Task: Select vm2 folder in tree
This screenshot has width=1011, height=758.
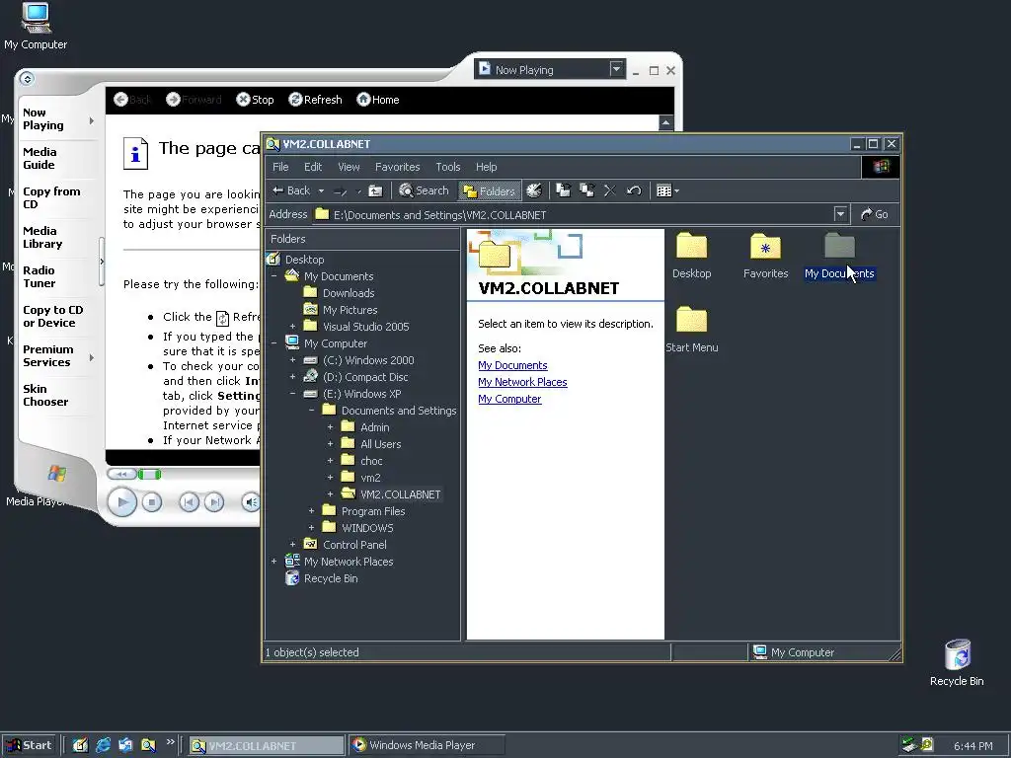Action: coord(370,478)
